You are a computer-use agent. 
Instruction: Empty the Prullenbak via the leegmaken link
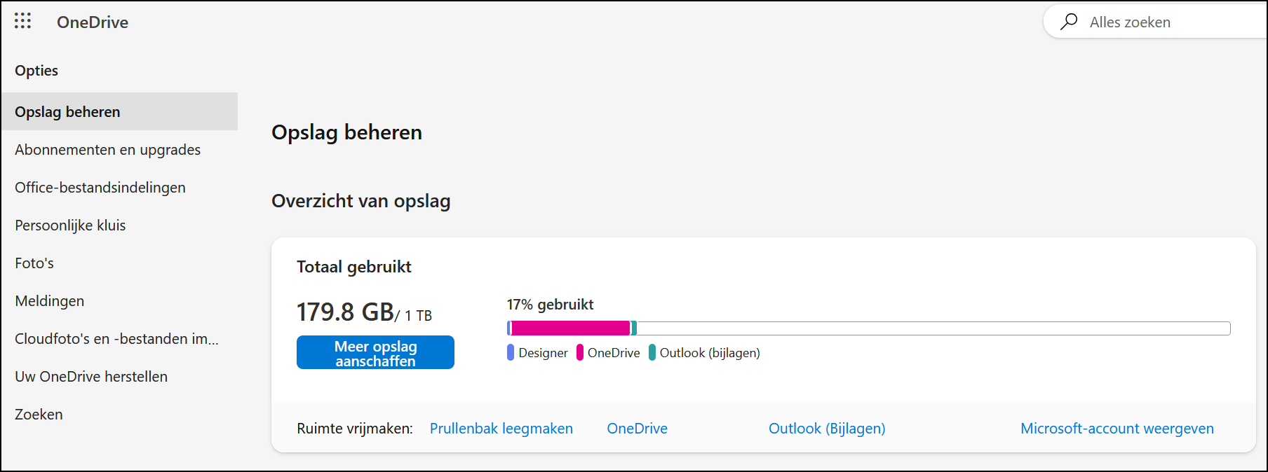coord(501,428)
